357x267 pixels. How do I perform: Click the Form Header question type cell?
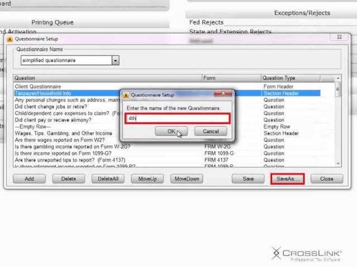278,87
